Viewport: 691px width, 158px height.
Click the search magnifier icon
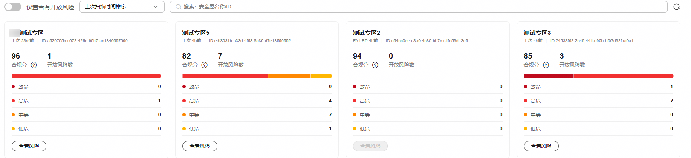pos(178,7)
